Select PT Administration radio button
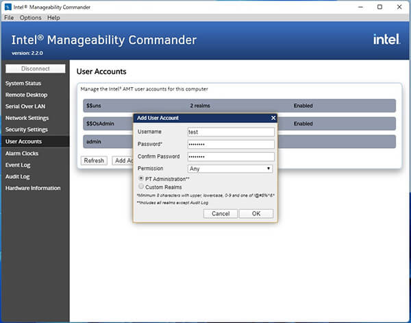The width and height of the screenshot is (411, 323). pos(141,178)
